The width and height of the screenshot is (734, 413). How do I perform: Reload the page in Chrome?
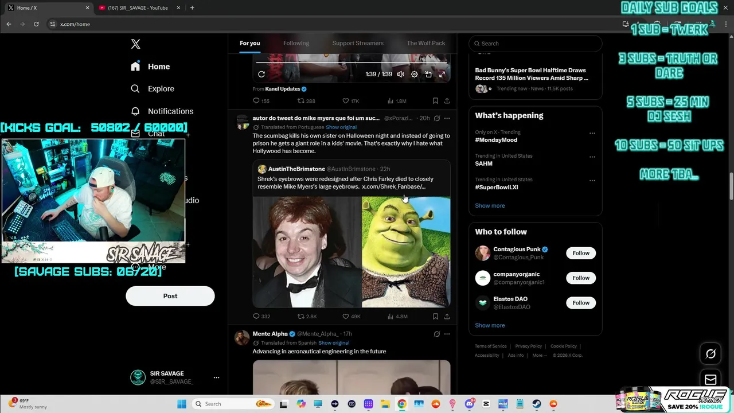pyautogui.click(x=36, y=24)
